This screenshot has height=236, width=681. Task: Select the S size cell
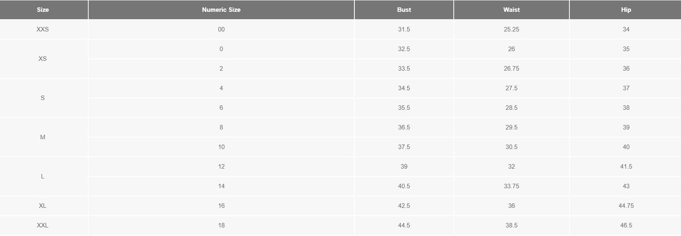tap(43, 98)
